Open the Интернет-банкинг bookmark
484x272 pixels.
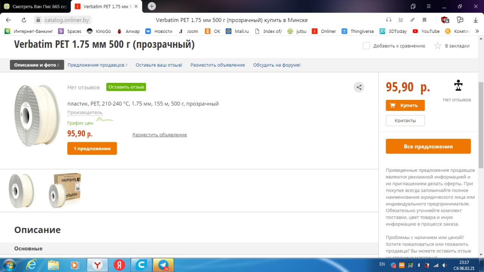(29, 31)
